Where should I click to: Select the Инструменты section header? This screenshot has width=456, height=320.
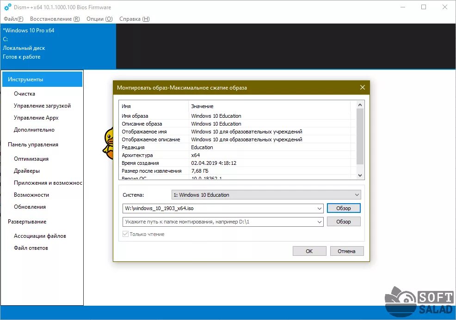tap(43, 79)
